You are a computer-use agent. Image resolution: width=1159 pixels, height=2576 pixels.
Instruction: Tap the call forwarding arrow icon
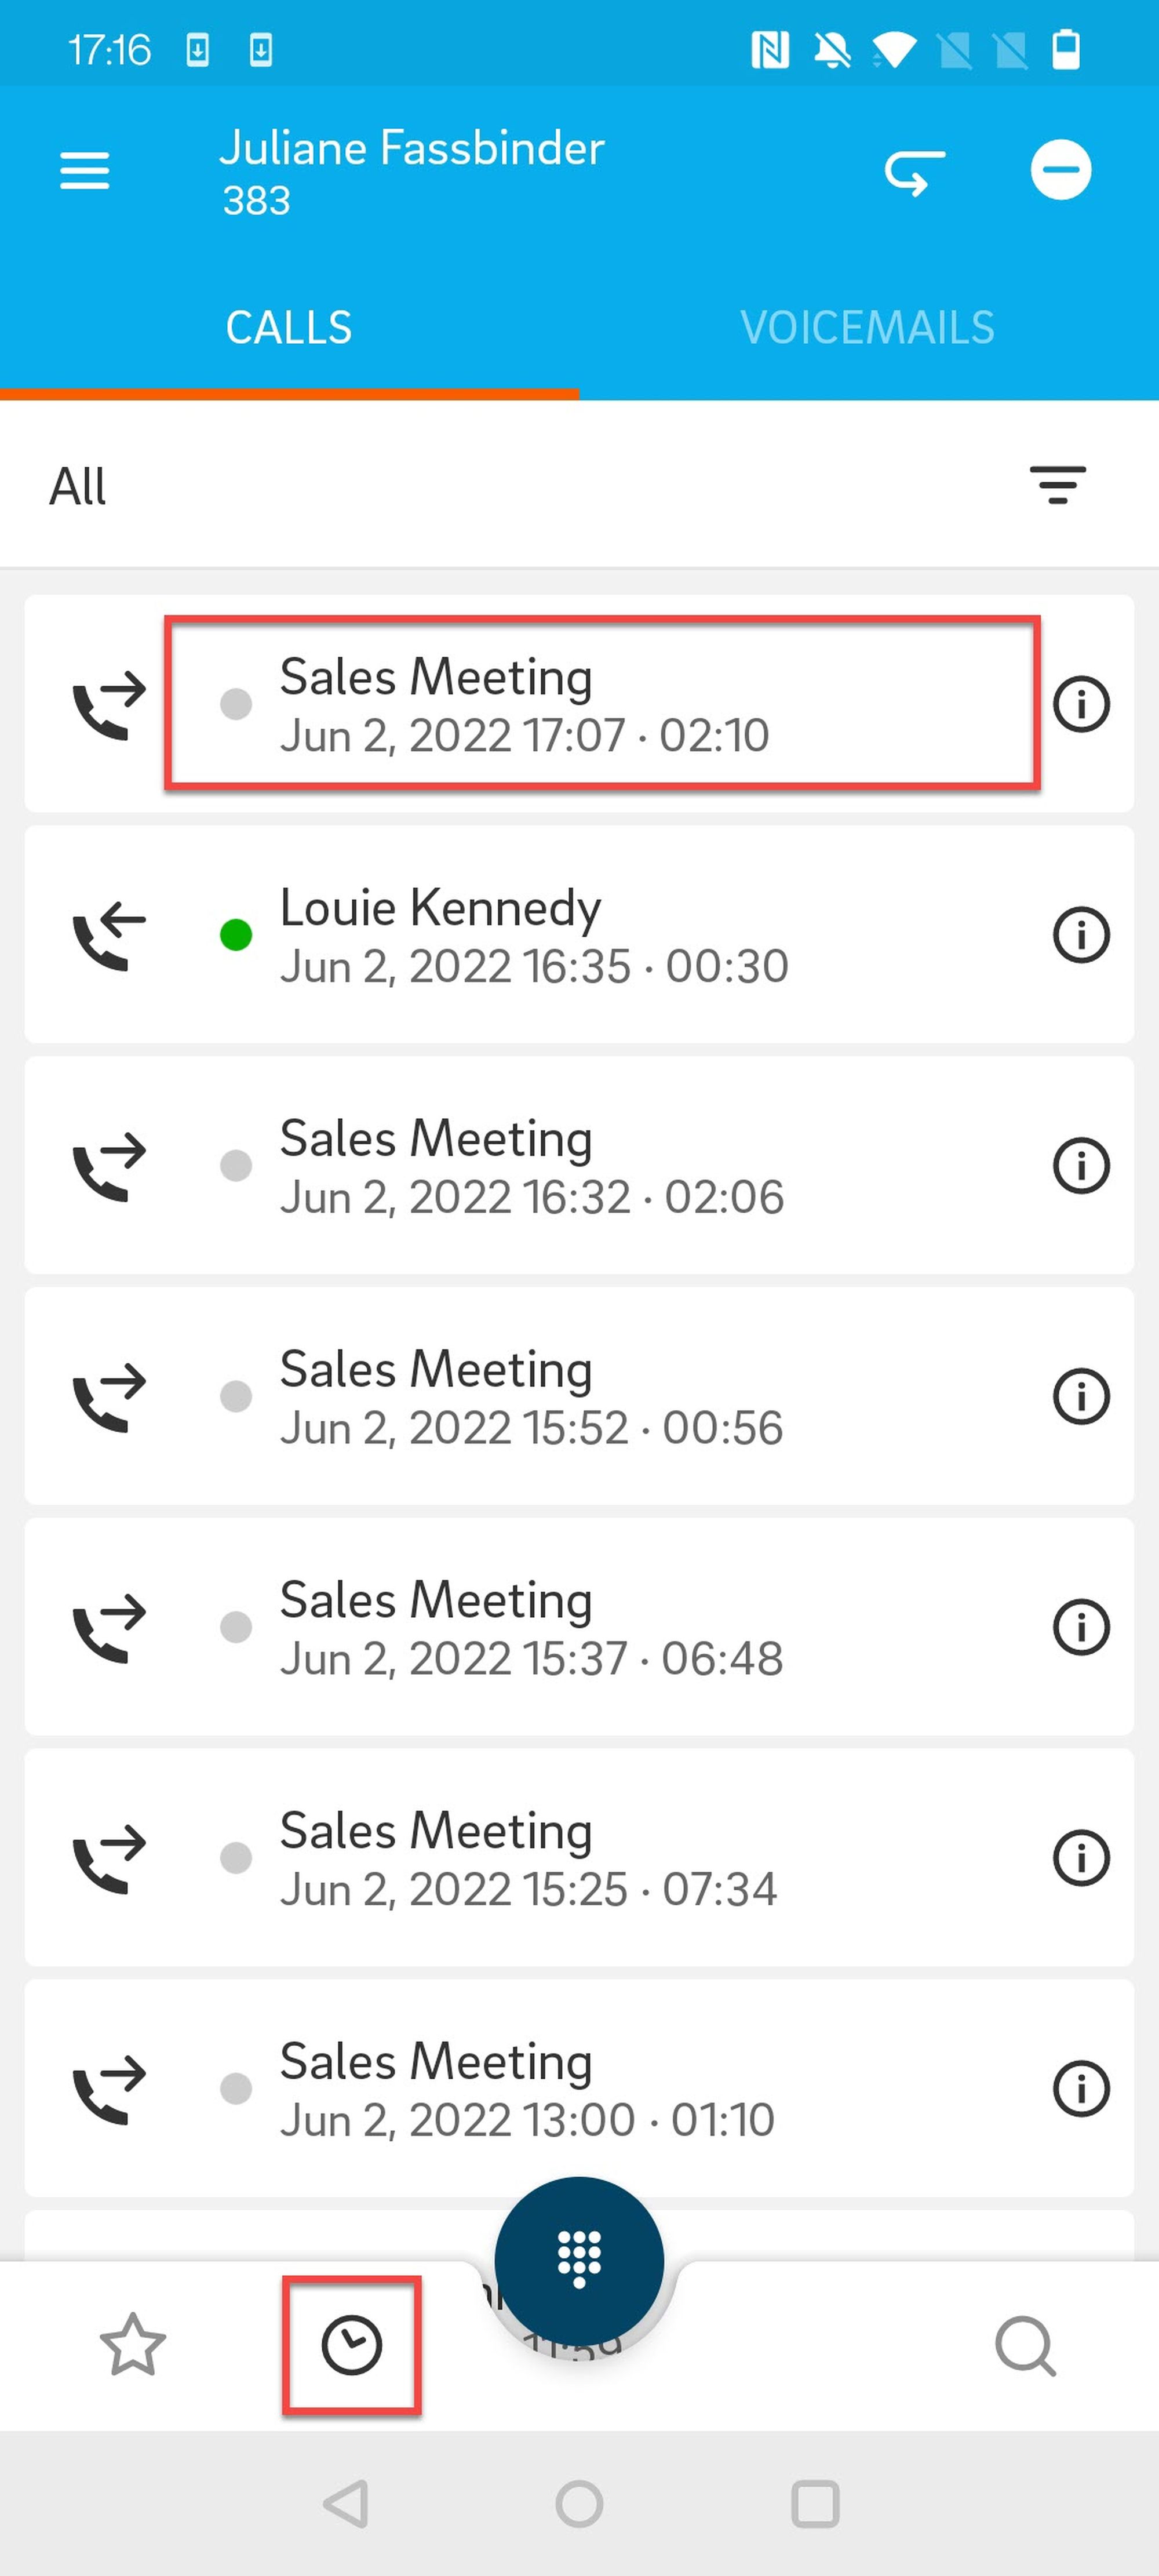click(x=914, y=172)
